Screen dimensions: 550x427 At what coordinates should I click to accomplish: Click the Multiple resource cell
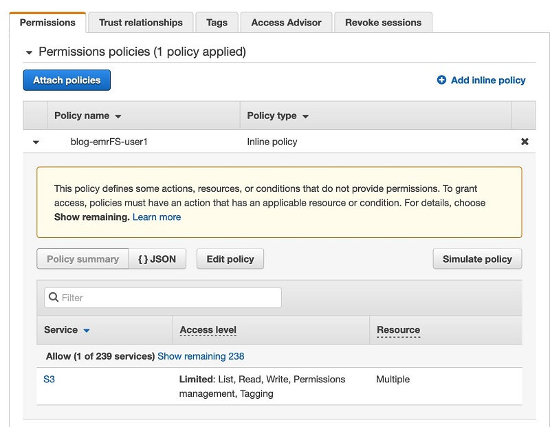pyautogui.click(x=393, y=380)
